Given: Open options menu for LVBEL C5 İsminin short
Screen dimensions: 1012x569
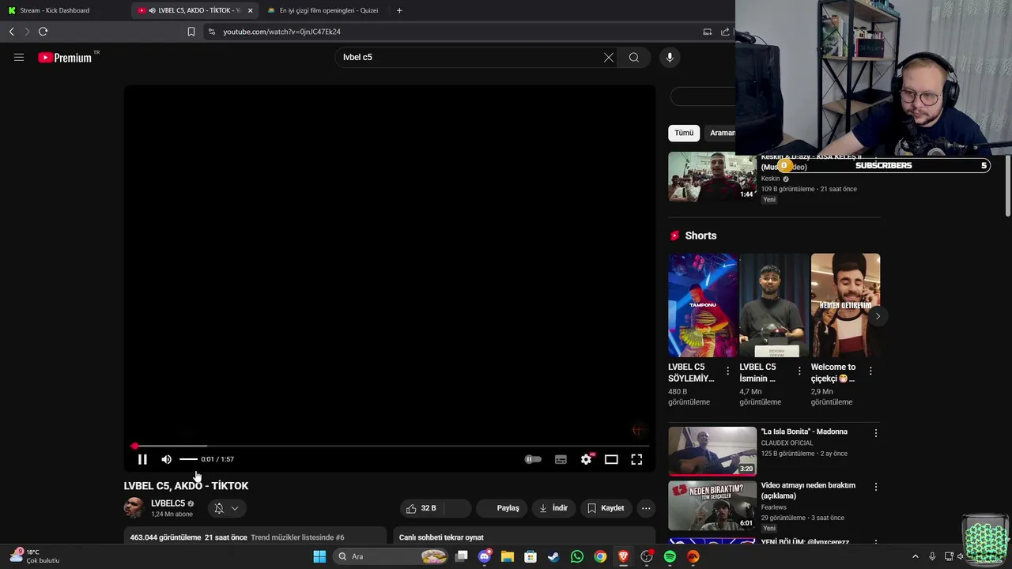Looking at the screenshot, I should [799, 371].
